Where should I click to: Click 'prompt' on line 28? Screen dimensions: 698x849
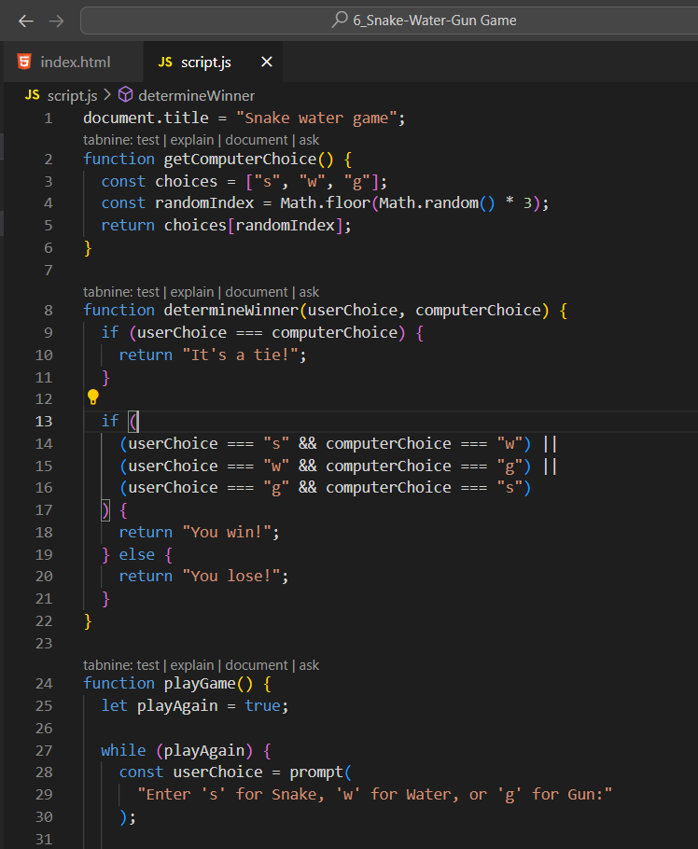coord(316,772)
